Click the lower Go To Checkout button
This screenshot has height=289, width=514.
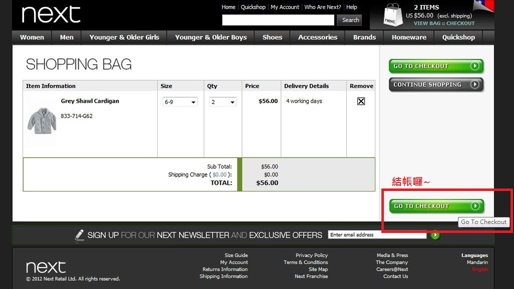click(437, 206)
